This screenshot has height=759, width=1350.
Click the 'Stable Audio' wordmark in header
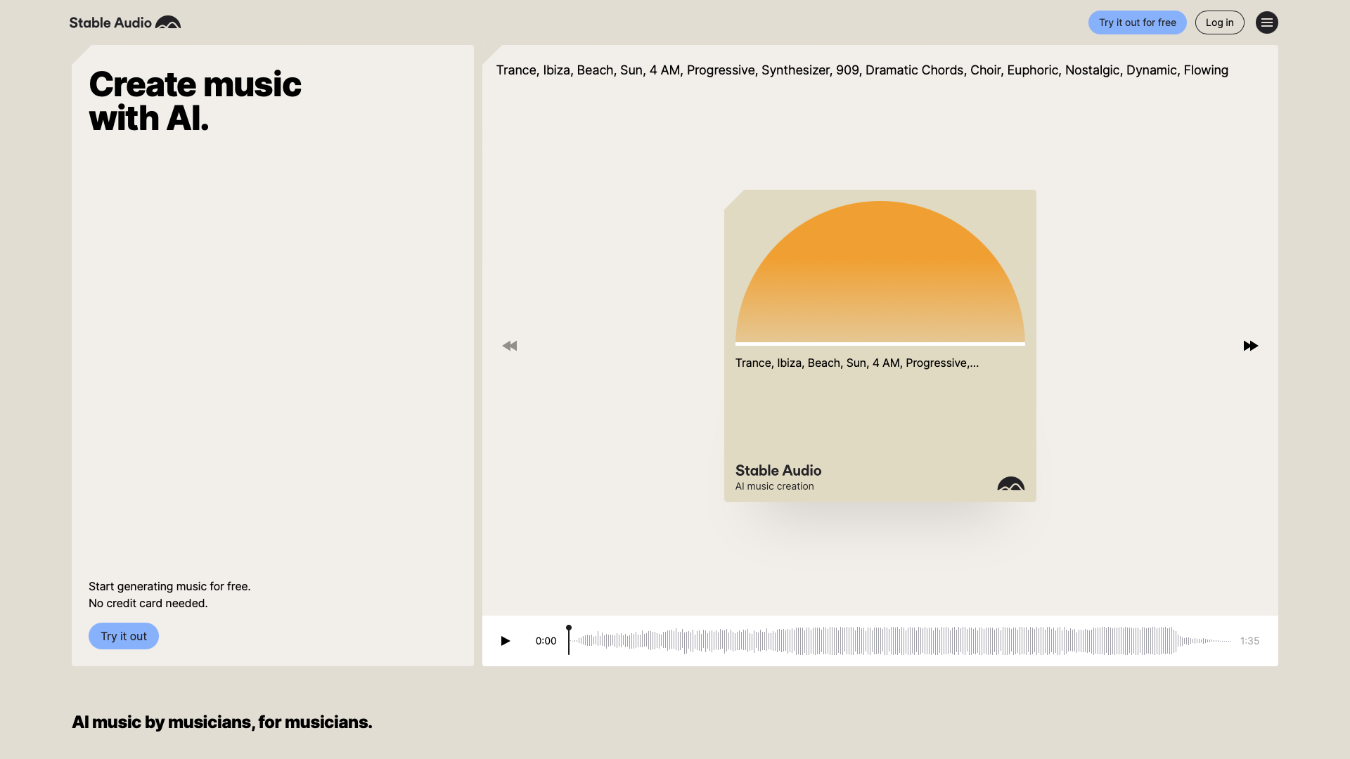(110, 22)
